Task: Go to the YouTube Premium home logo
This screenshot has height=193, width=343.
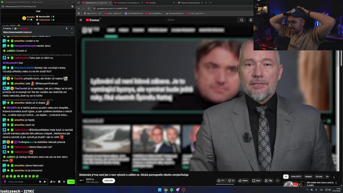Action: 93,20
